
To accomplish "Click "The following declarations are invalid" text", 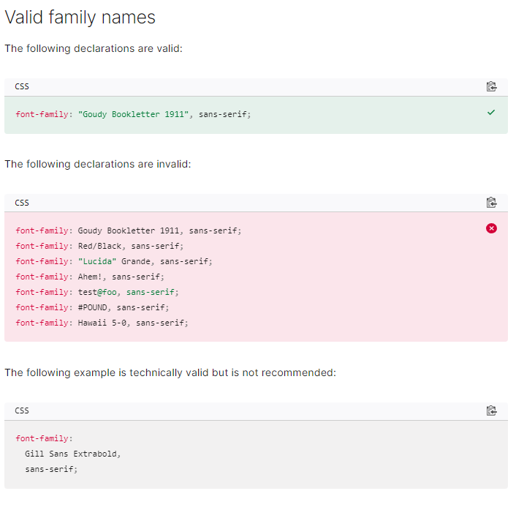I will [97, 164].
